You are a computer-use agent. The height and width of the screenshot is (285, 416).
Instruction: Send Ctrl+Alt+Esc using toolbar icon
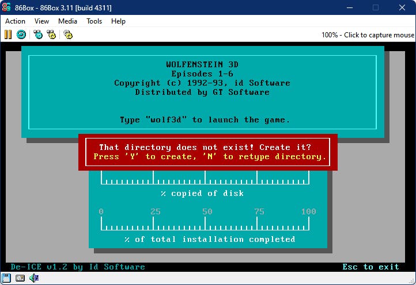(51, 34)
